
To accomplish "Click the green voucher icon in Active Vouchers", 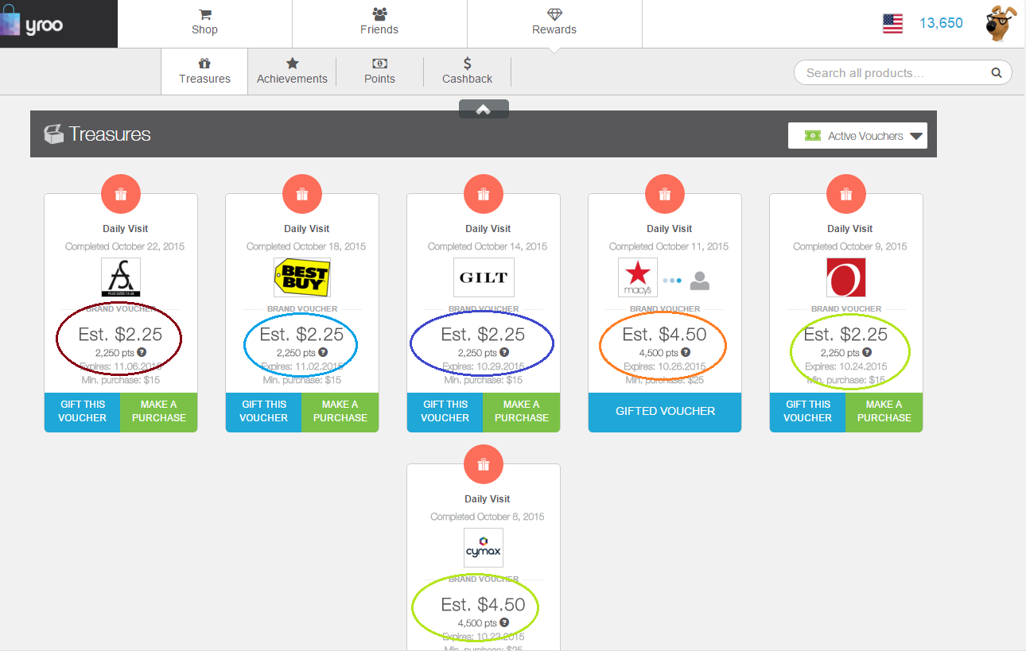I will (x=812, y=136).
